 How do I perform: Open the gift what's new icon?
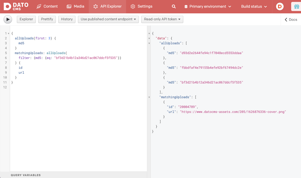(296, 7)
